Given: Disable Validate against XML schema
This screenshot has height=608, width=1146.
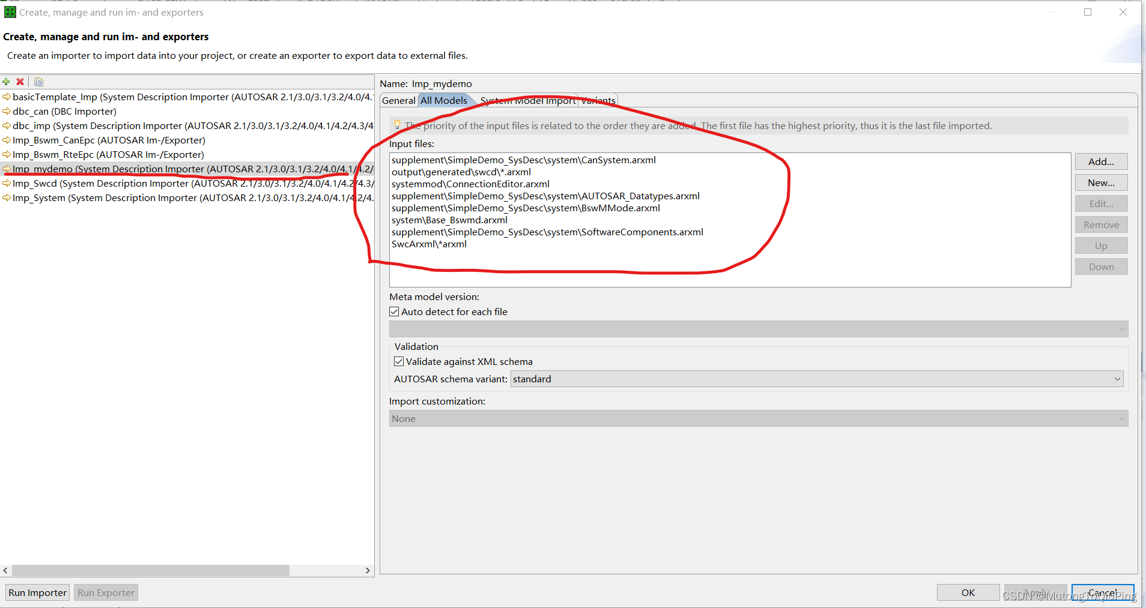Looking at the screenshot, I should 399,361.
